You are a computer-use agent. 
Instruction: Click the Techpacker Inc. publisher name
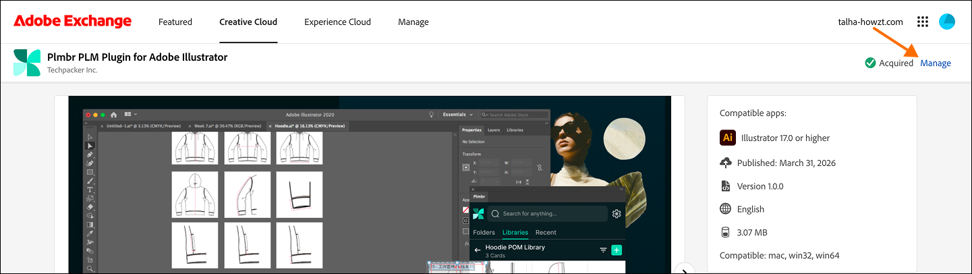72,70
